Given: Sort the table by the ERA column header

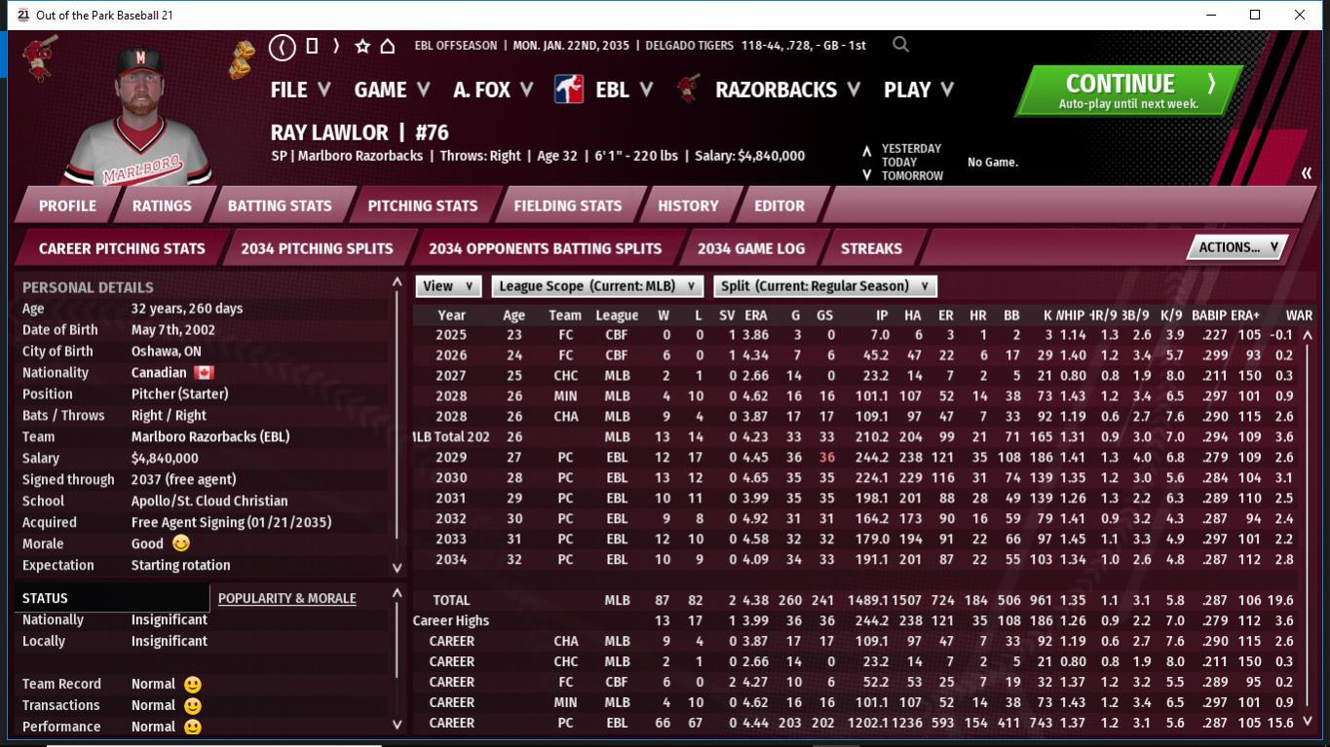Looking at the screenshot, I should 755,315.
